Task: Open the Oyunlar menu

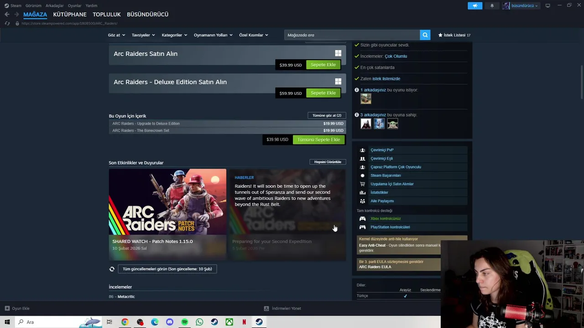Action: (x=74, y=5)
